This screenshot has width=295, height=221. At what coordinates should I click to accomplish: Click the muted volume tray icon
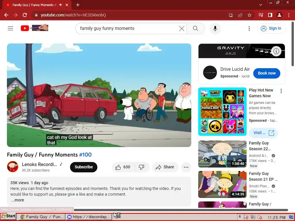(x=260, y=217)
